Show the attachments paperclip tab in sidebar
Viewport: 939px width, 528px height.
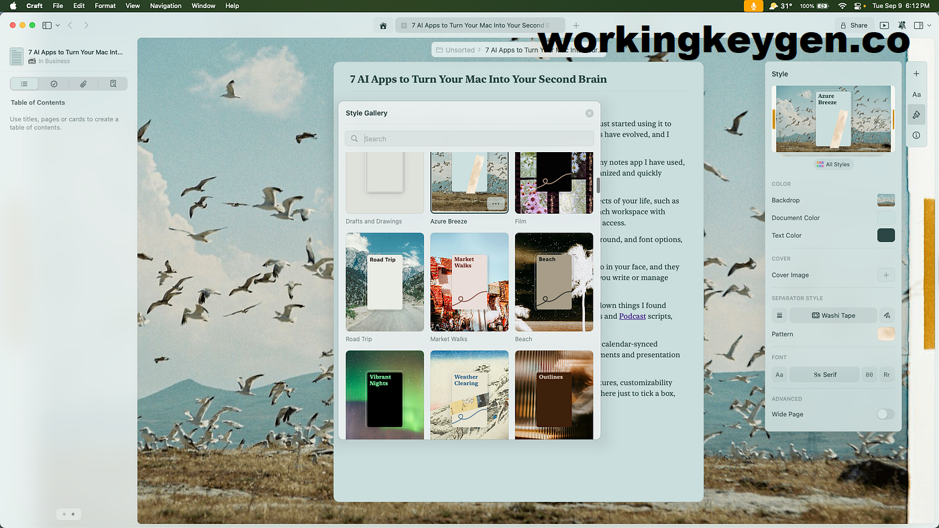click(x=83, y=84)
